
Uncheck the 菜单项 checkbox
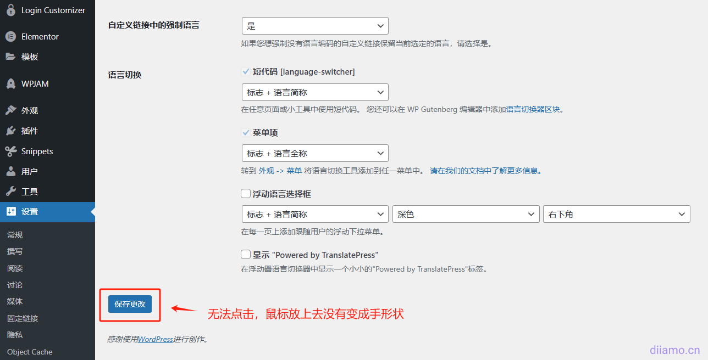pos(246,133)
